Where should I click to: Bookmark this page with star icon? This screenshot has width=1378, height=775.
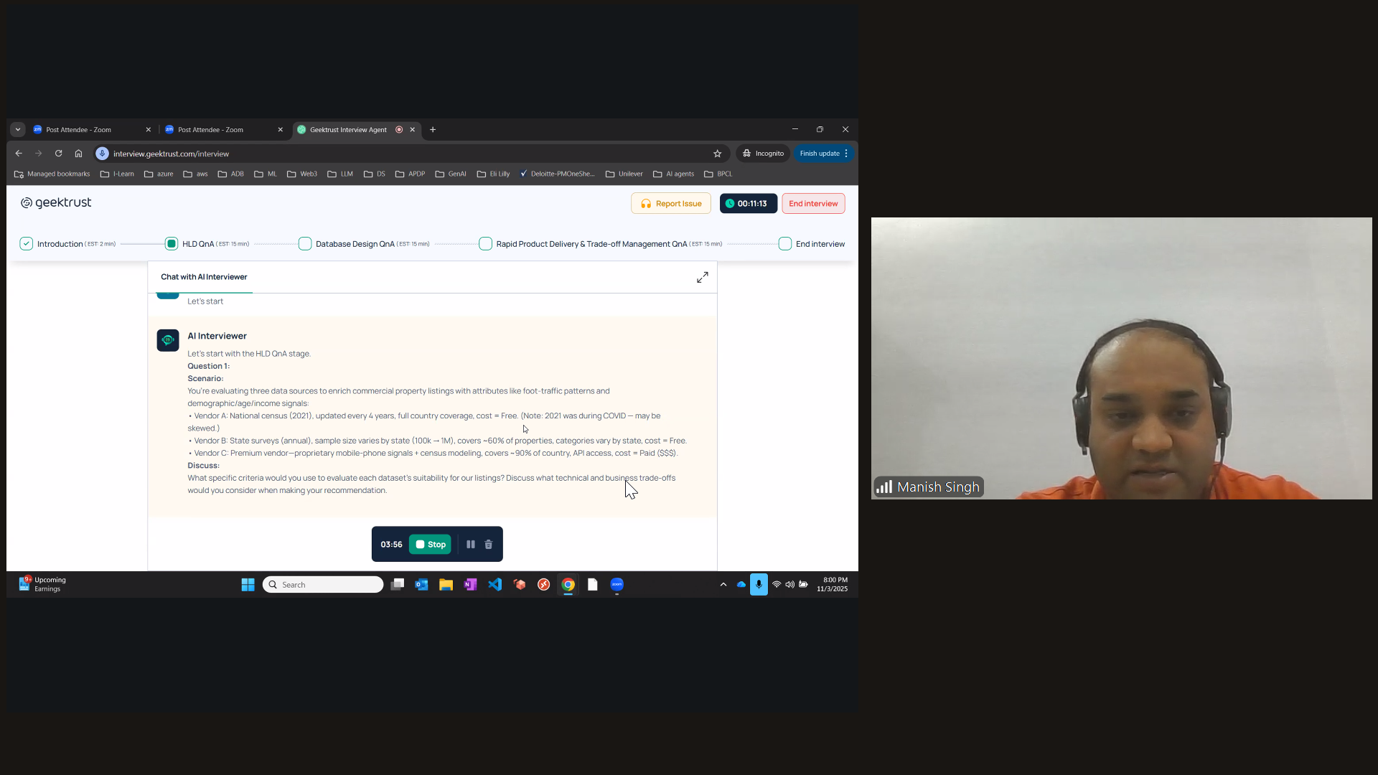tap(717, 154)
